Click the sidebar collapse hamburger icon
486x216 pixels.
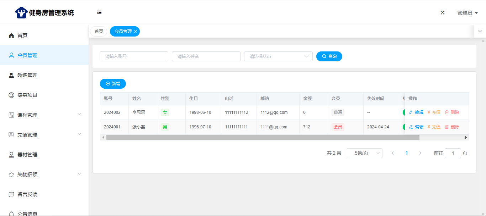(x=99, y=12)
